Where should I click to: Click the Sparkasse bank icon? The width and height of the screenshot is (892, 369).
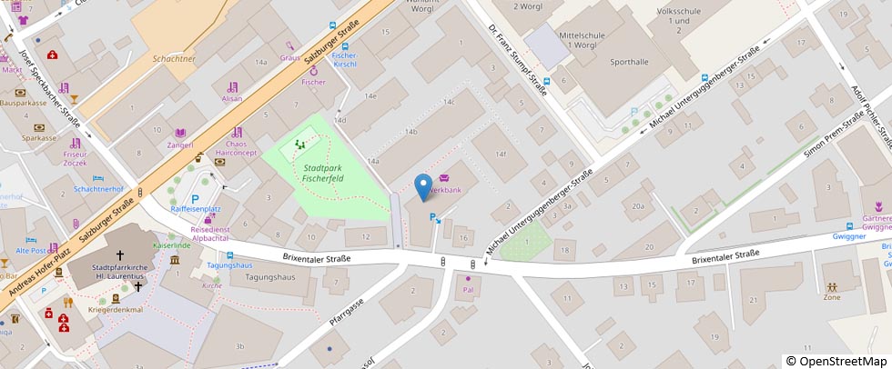pyautogui.click(x=39, y=128)
